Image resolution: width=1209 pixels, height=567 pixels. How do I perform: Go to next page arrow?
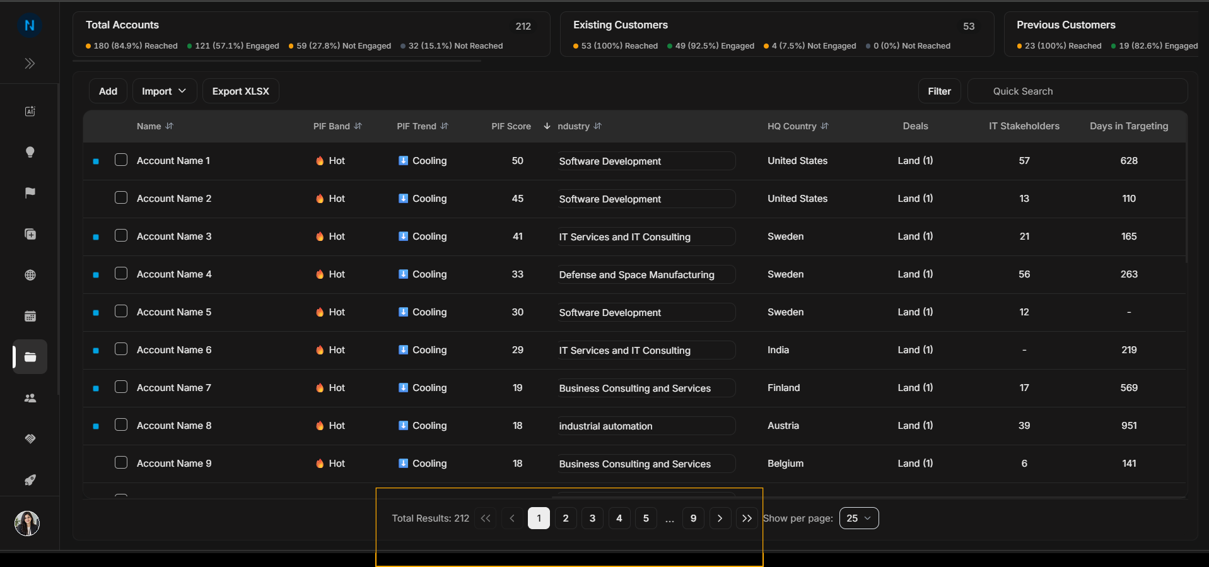pos(720,518)
